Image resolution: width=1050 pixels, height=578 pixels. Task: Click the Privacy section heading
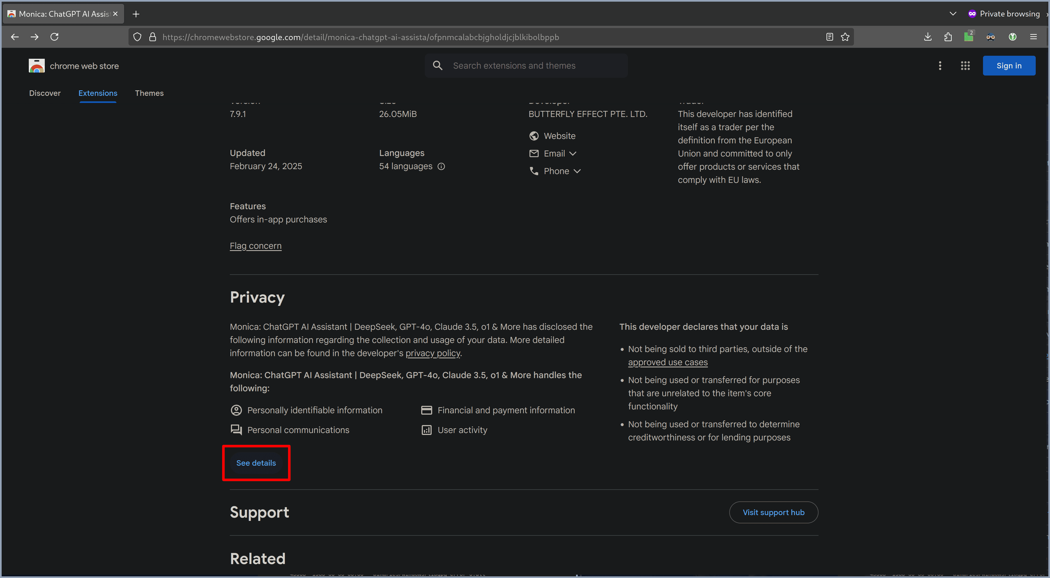click(x=257, y=297)
